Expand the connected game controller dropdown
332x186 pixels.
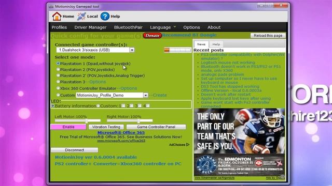[x=132, y=50]
